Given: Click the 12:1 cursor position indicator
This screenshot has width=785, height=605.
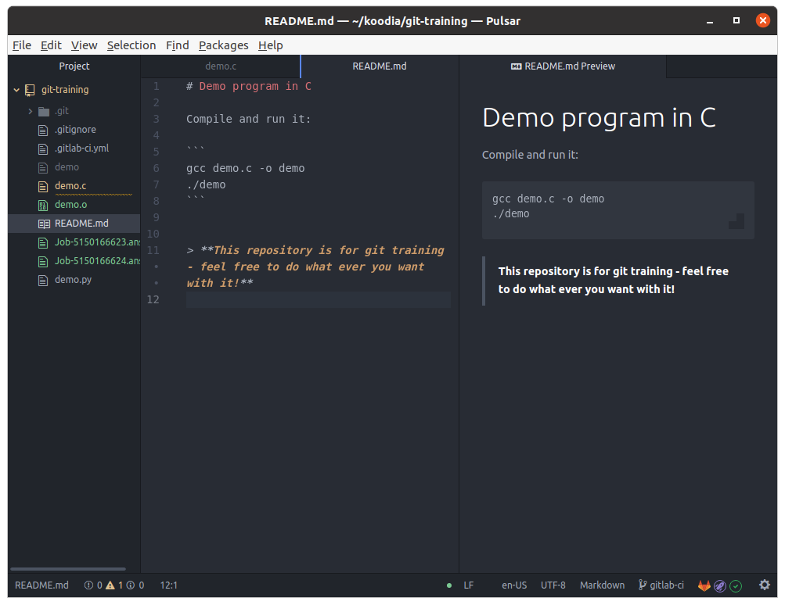Looking at the screenshot, I should coord(169,585).
